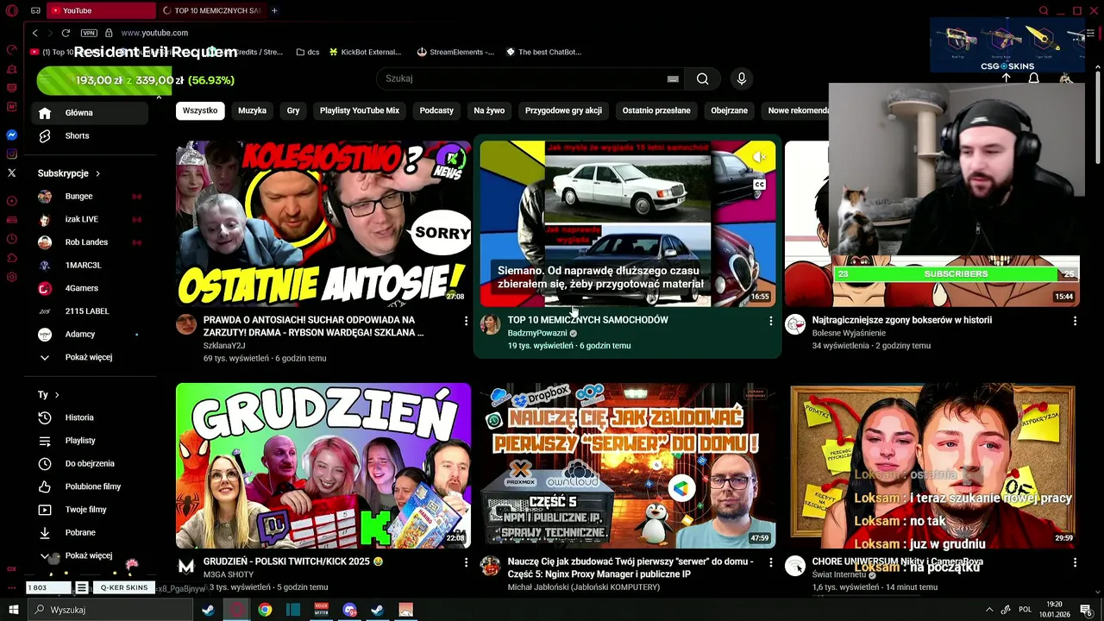Select the Wszystko filter chip

tap(200, 110)
